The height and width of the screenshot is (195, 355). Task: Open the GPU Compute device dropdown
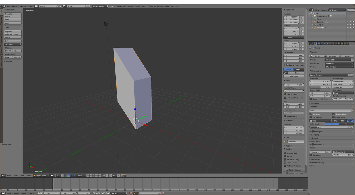coord(339,67)
